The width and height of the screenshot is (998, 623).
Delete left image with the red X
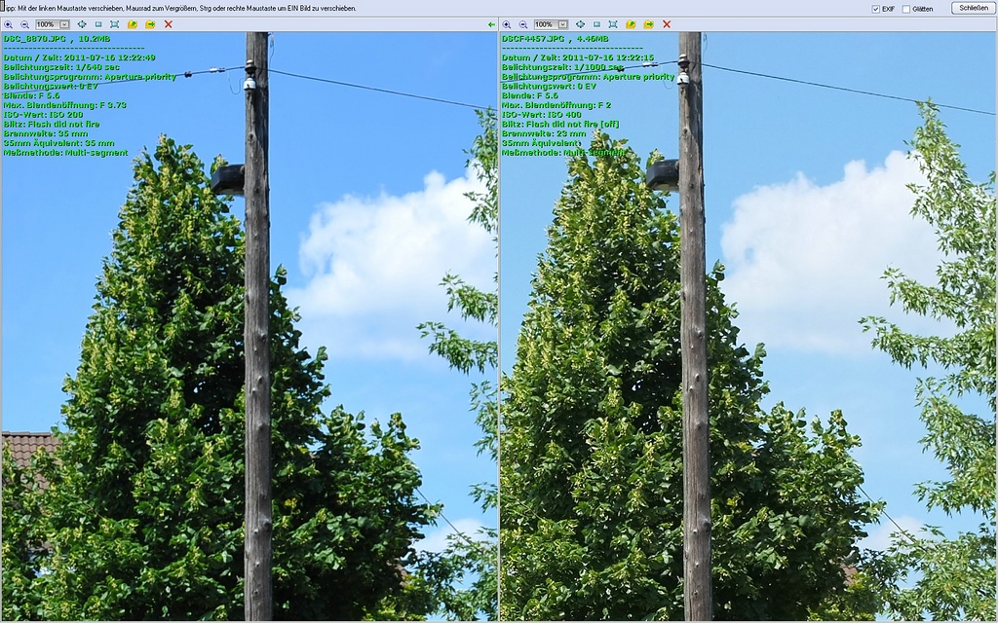point(168,24)
